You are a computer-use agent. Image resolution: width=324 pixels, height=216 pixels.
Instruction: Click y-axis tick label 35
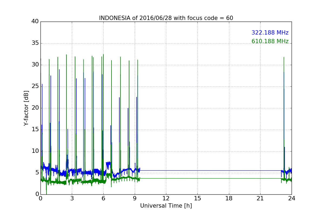click(35, 43)
